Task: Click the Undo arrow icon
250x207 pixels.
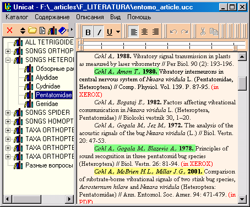Action: coord(173,32)
